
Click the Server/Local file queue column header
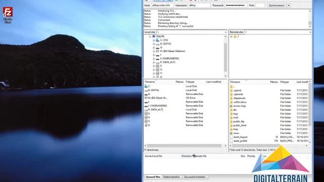(x=153, y=156)
